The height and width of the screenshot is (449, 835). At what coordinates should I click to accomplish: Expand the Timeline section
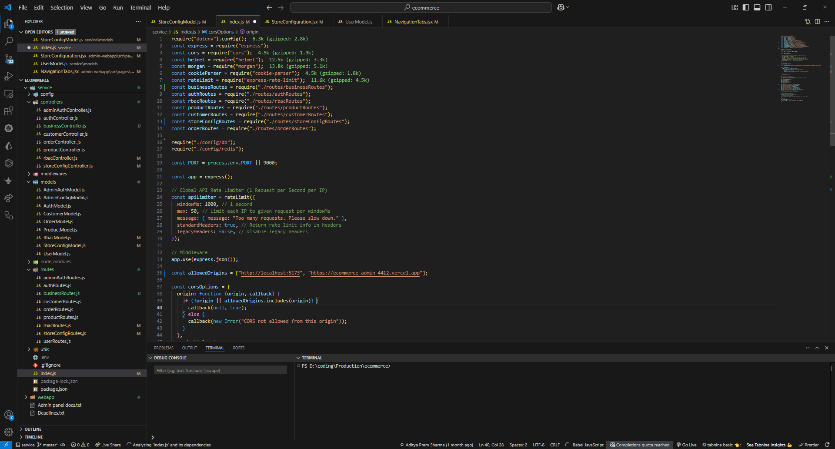click(33, 437)
